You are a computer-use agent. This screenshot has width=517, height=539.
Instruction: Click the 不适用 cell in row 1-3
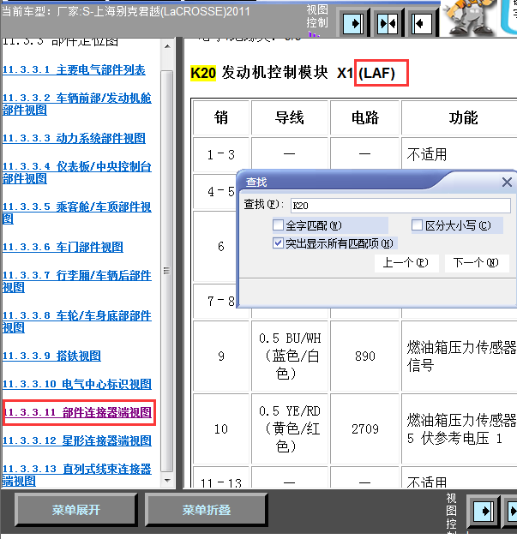pyautogui.click(x=461, y=155)
